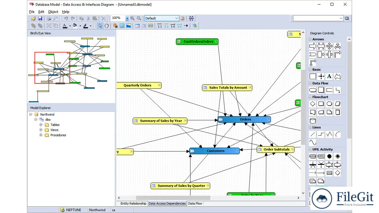The height and width of the screenshot is (213, 379).
Task: Open the 100% zoom level dropdown
Action: (127, 18)
